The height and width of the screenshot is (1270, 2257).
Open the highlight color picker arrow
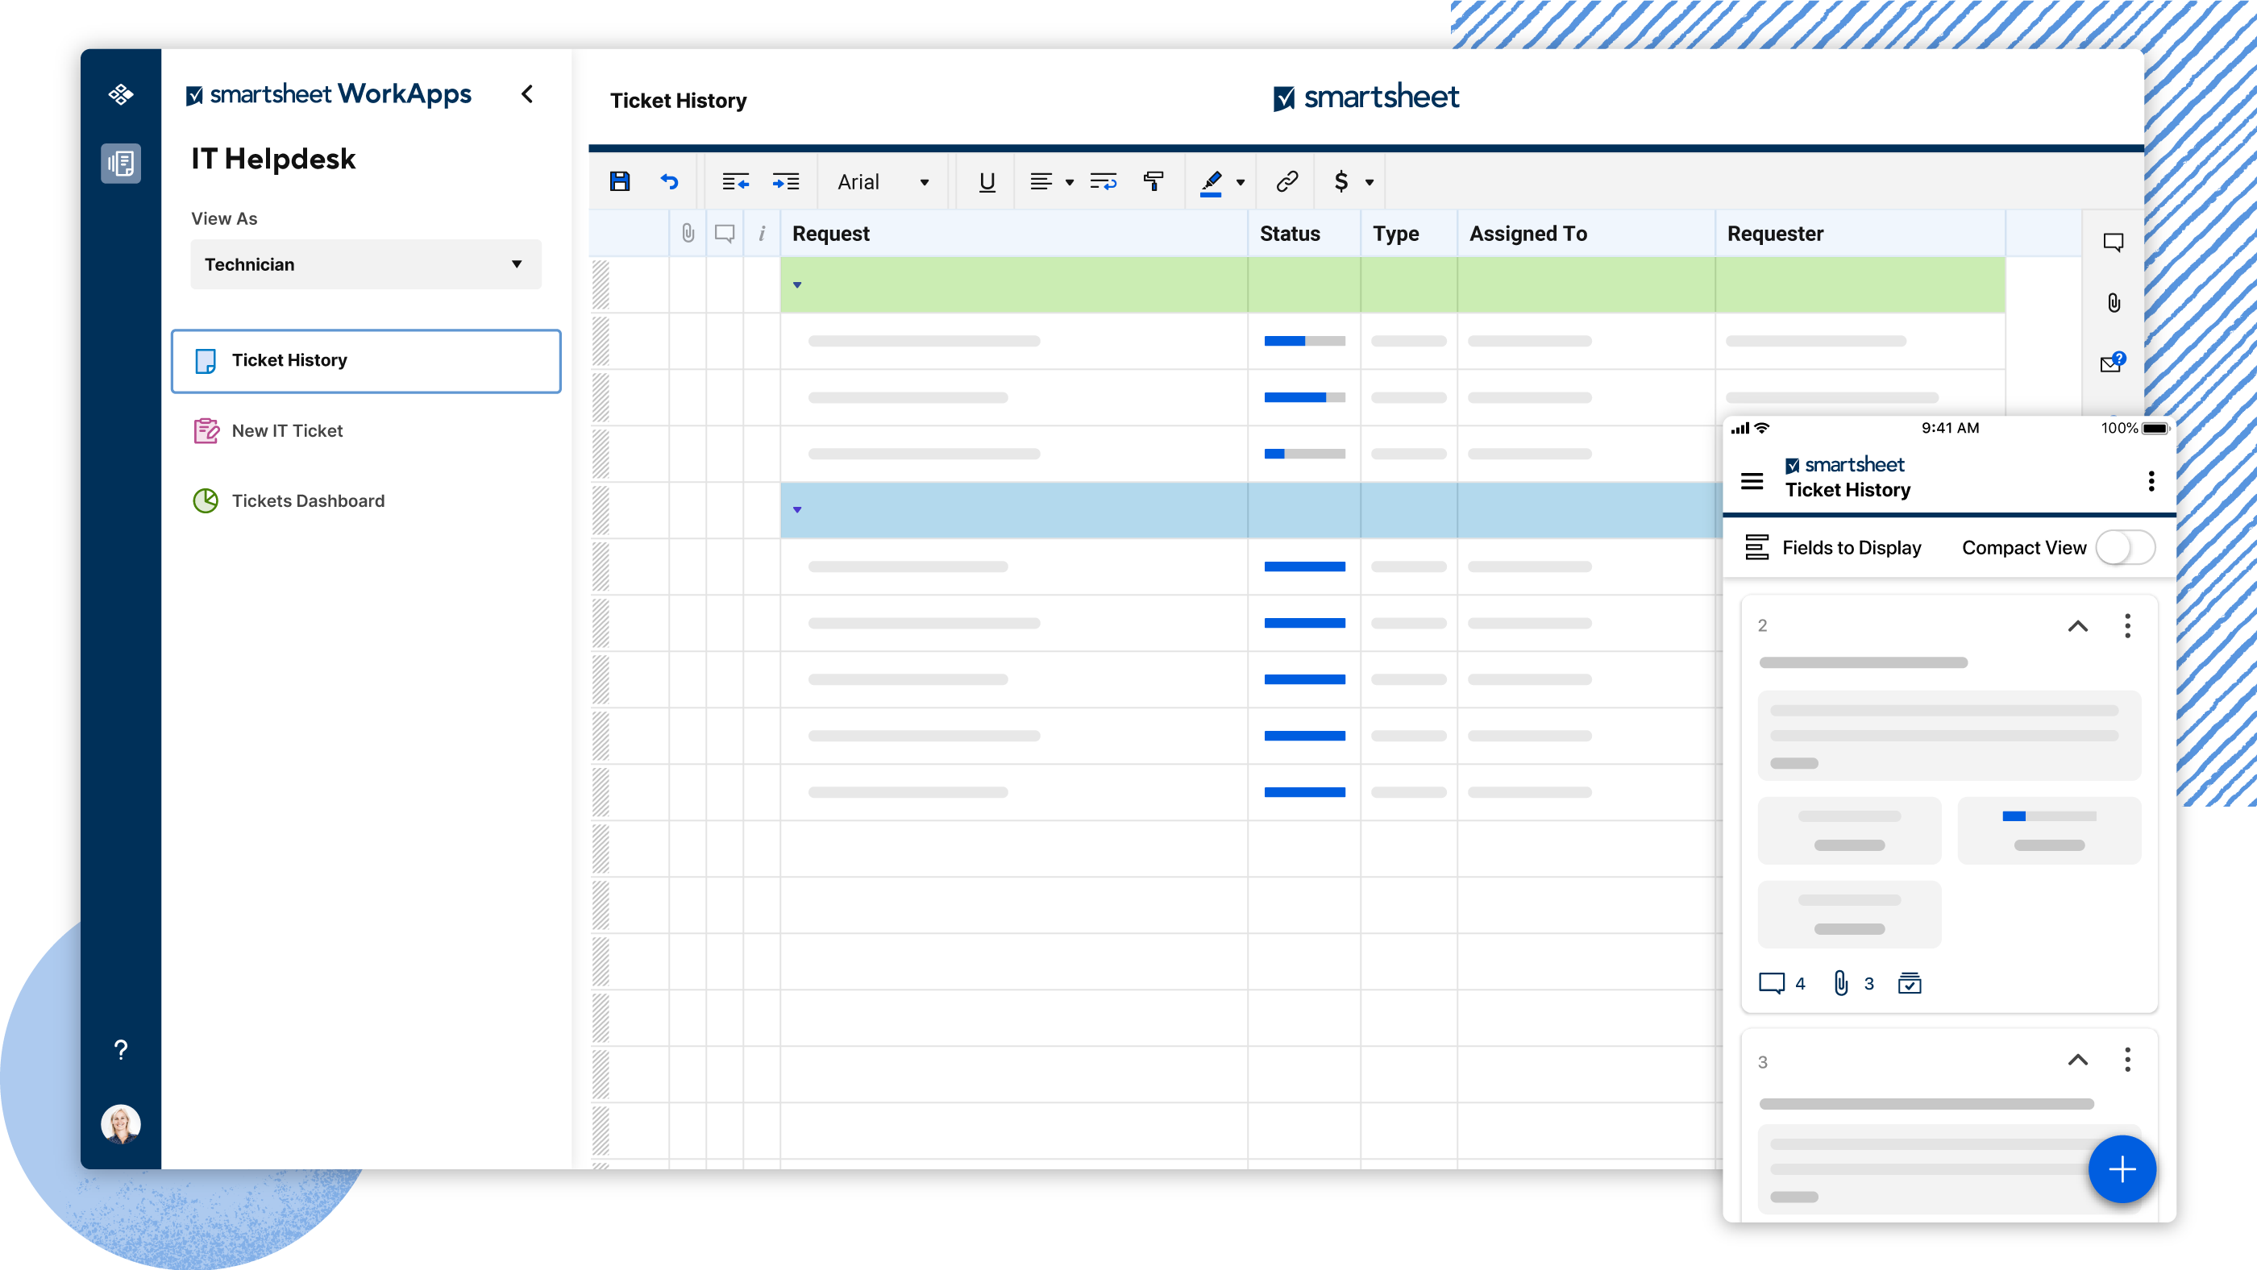[x=1240, y=182]
